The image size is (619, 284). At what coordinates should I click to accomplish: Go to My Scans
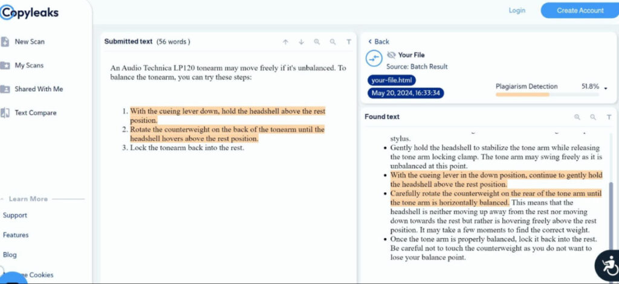(x=29, y=65)
